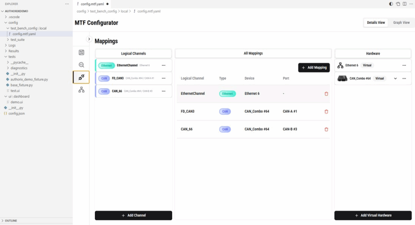The height and width of the screenshot is (225, 415).
Task: Select the top settings sliders sidebar icon
Action: click(81, 52)
